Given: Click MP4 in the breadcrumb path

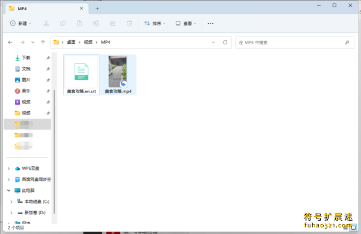Looking at the screenshot, I should click(105, 42).
